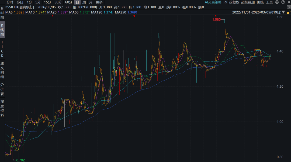Click the MA20 1.359 indicator label

58,12
